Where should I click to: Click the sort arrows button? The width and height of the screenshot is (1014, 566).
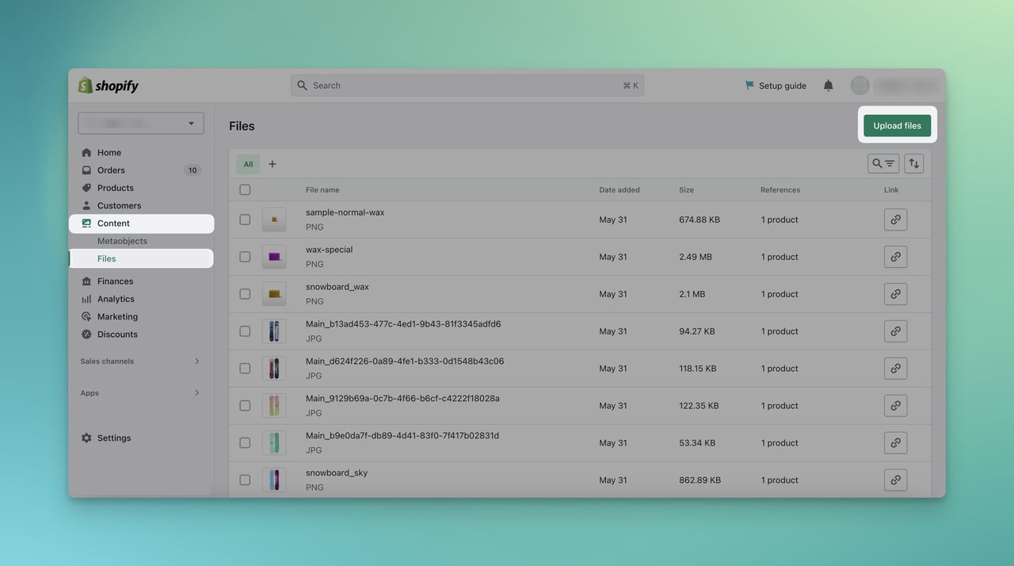[x=914, y=163]
